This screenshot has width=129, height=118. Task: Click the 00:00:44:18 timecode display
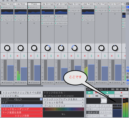click(119, 89)
